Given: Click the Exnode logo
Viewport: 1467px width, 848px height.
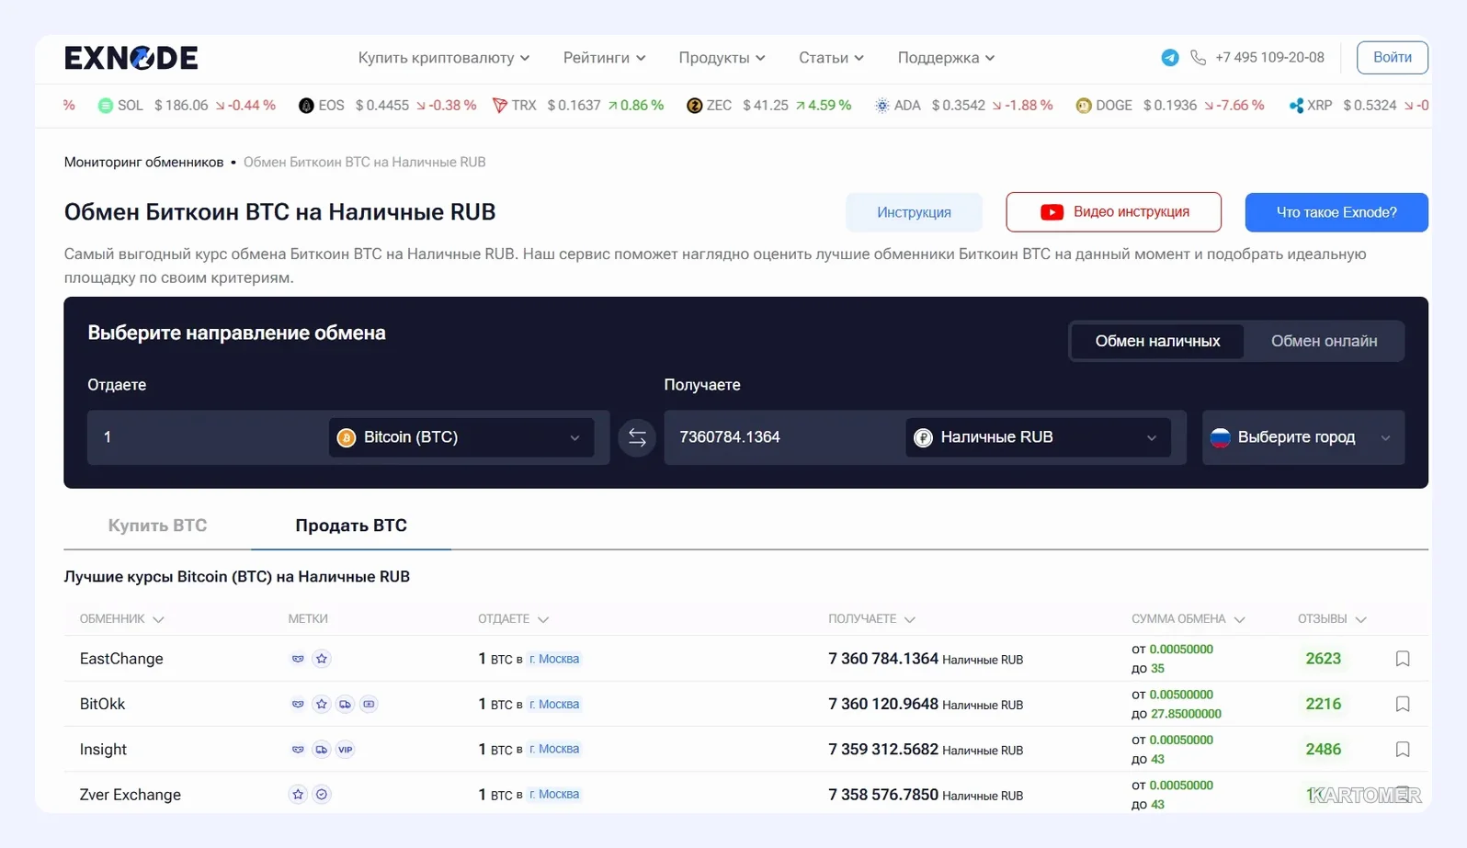Looking at the screenshot, I should click(131, 58).
